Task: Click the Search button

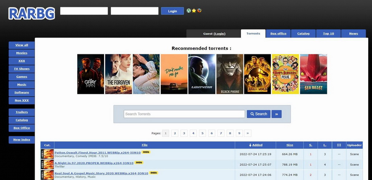Action: [258, 114]
